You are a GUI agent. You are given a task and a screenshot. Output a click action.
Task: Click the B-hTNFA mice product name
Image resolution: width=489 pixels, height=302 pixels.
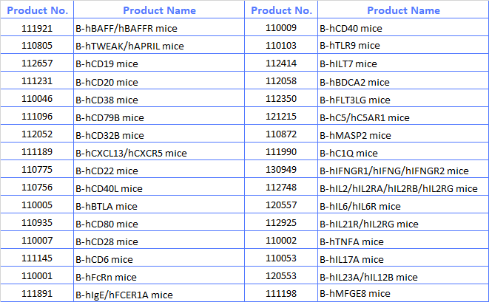pos(351,241)
